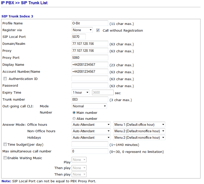Open Holidays Answer Mode dropdown
This screenshot has height=184, width=204.
point(91,137)
